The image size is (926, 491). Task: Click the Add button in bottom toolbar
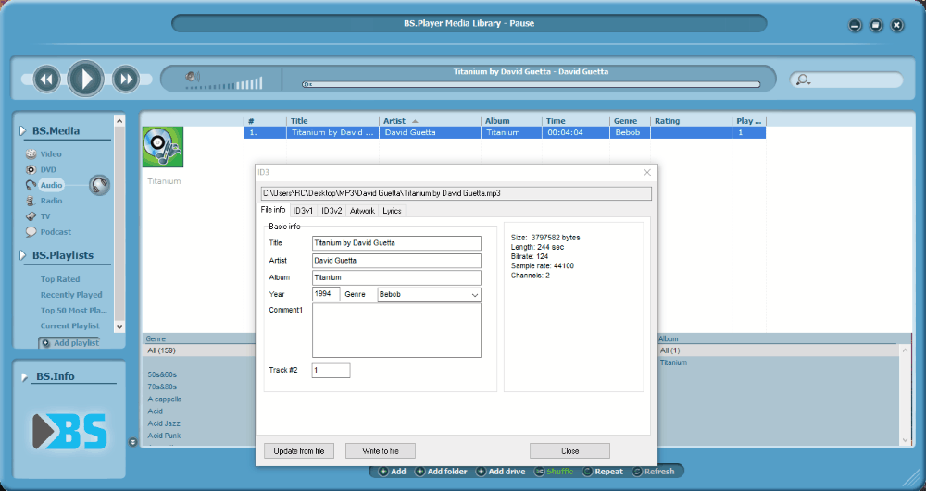coord(392,472)
